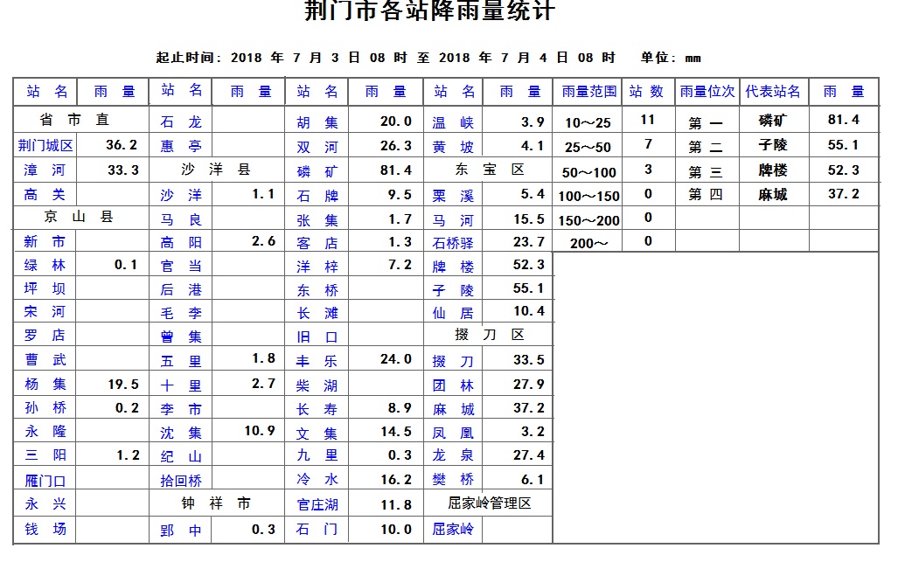Viewport: 898px width, 562px height.
Task: Click the 代表站名 column header cell
Action: [x=773, y=92]
